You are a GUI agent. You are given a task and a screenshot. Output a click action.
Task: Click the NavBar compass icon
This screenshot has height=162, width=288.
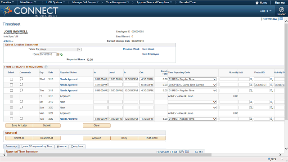pos(281,9)
